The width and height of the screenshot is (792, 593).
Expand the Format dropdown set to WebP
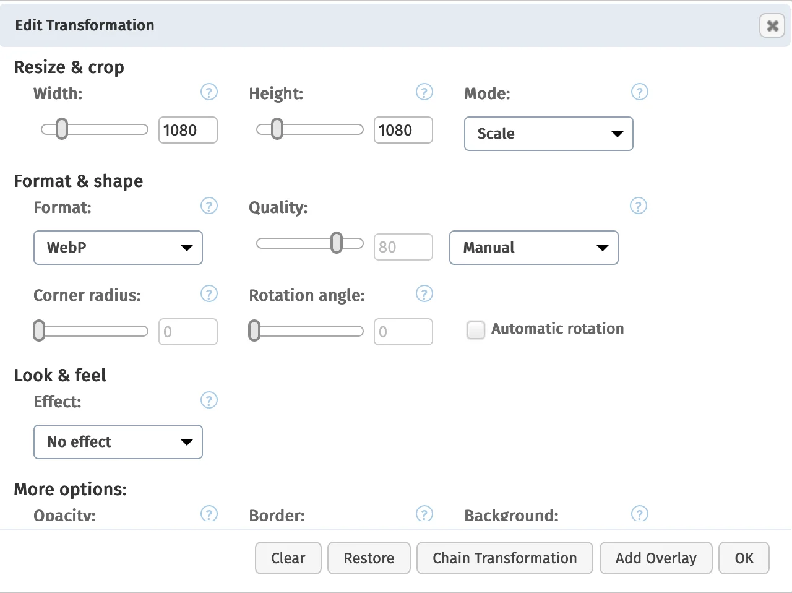coord(118,248)
